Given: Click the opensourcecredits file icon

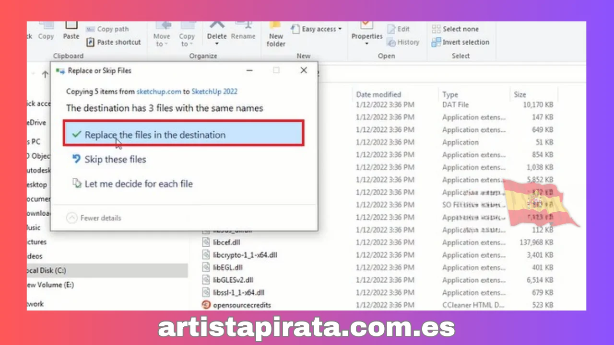Looking at the screenshot, I should click(x=206, y=305).
